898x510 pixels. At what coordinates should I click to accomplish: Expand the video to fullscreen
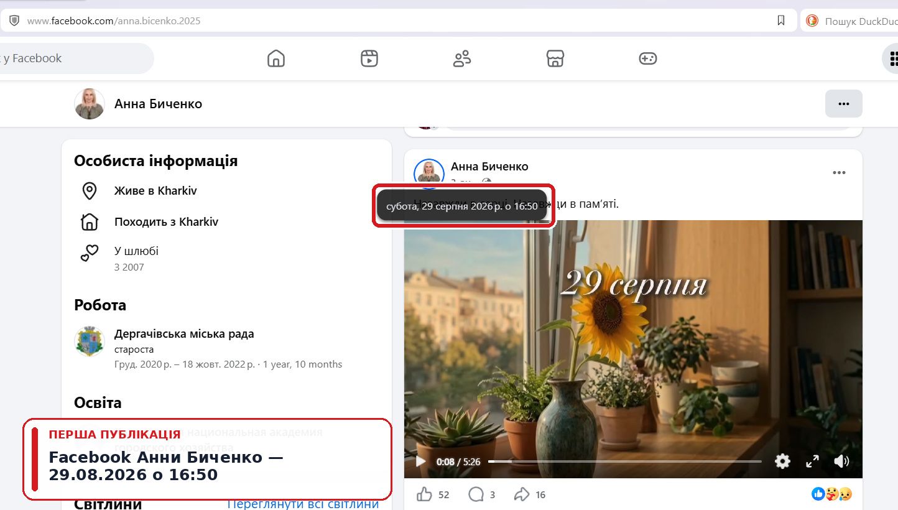(x=812, y=461)
